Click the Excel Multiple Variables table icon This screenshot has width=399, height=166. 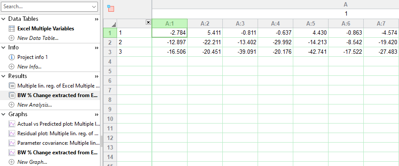[12, 29]
